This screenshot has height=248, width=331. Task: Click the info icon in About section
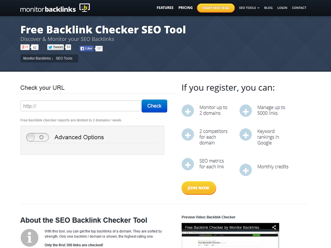click(x=29, y=238)
